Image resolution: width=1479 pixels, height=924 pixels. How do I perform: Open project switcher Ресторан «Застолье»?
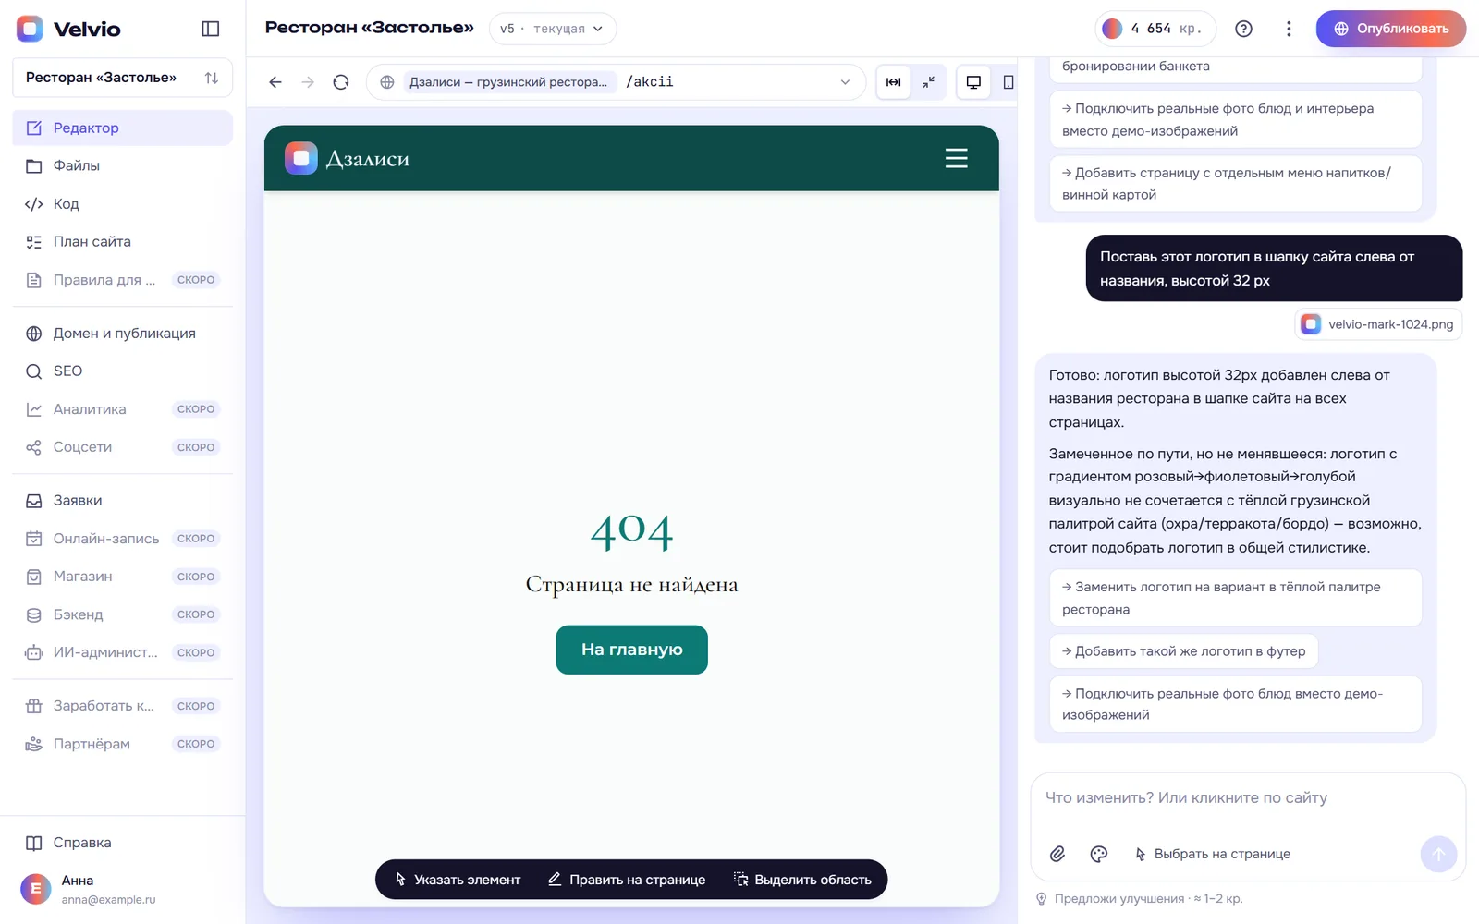tap(122, 78)
